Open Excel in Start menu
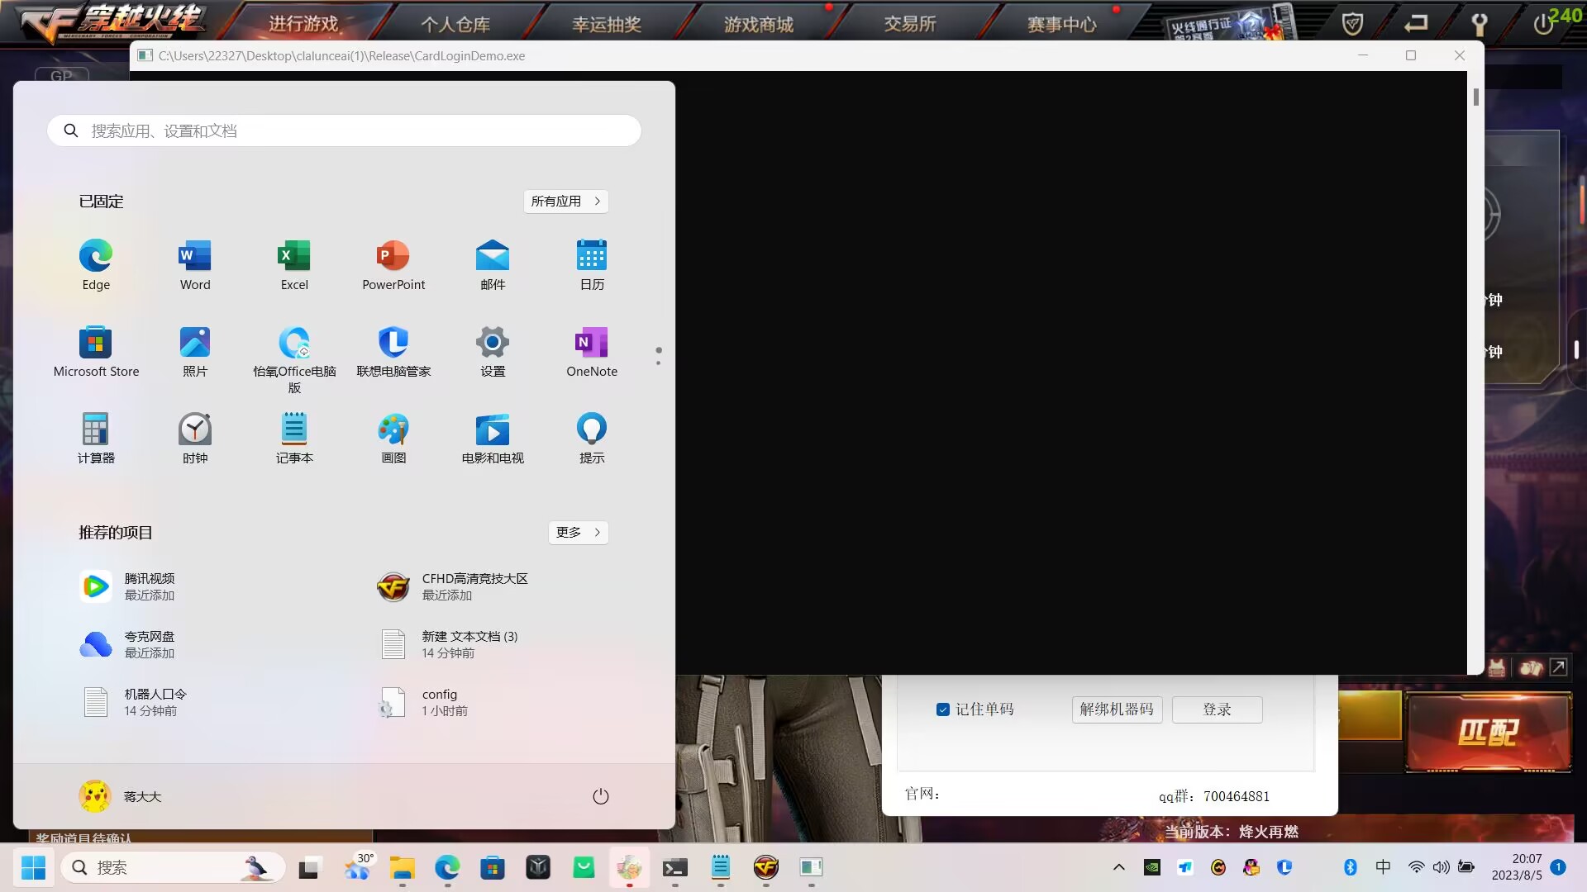 [294, 265]
